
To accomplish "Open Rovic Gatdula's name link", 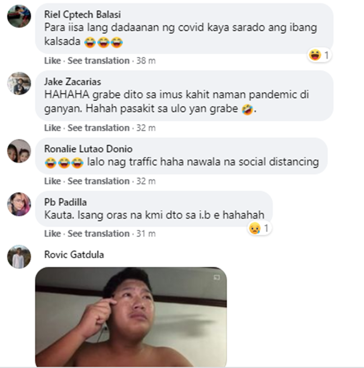I will pyautogui.click(x=74, y=255).
